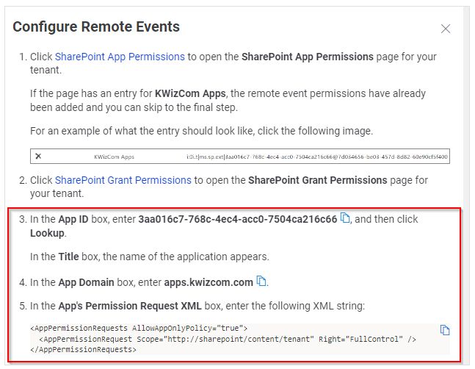
Task: Click the App ID GUID text
Action: coord(238,219)
